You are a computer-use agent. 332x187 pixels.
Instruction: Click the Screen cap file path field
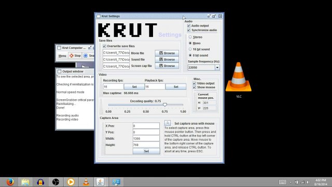click(x=116, y=66)
